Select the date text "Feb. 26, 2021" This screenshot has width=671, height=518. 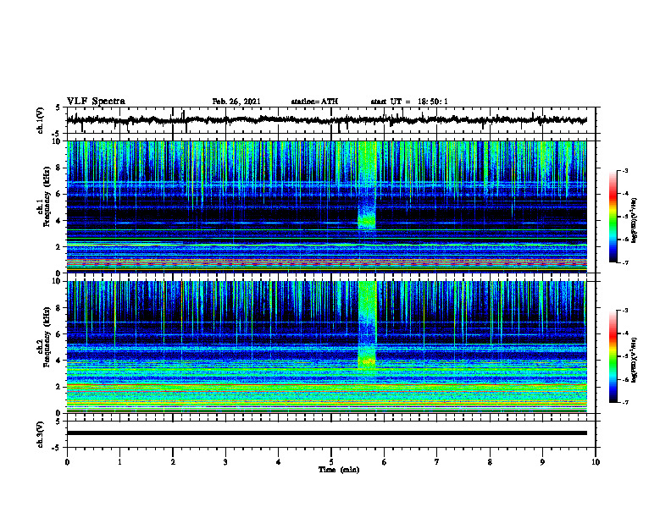click(236, 102)
